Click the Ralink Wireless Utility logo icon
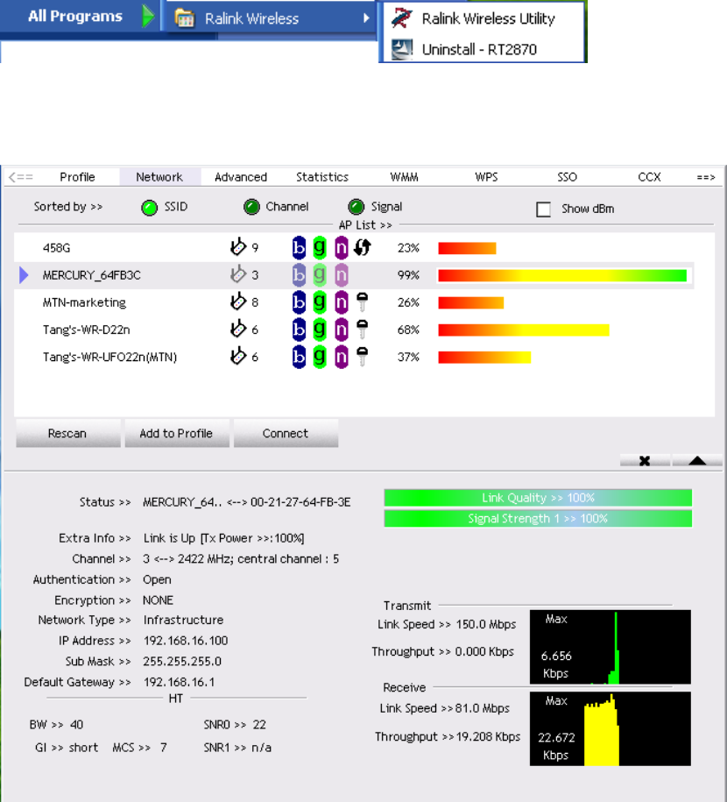The width and height of the screenshot is (727, 802). pyautogui.click(x=402, y=18)
